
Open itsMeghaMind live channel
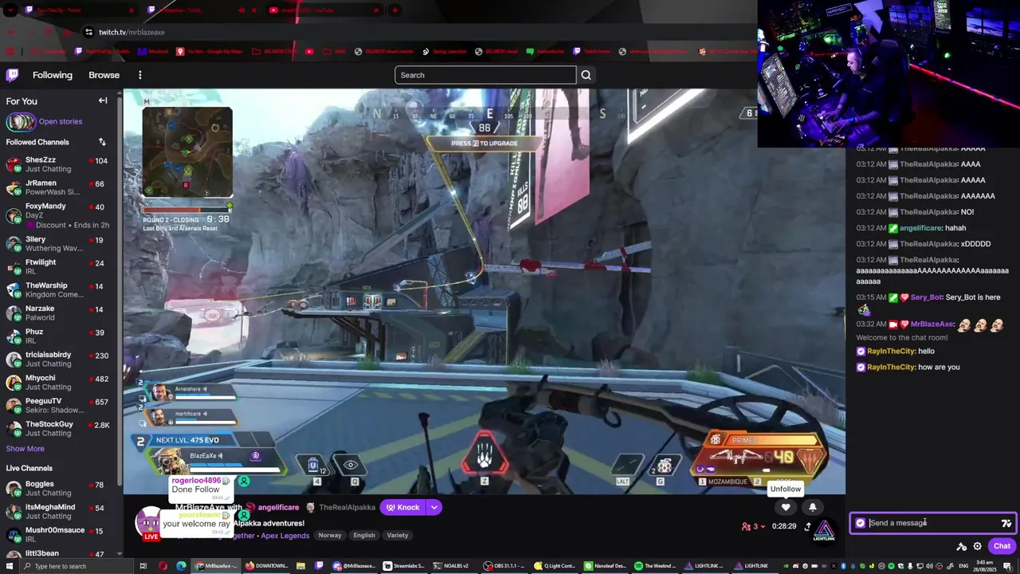pyautogui.click(x=57, y=512)
